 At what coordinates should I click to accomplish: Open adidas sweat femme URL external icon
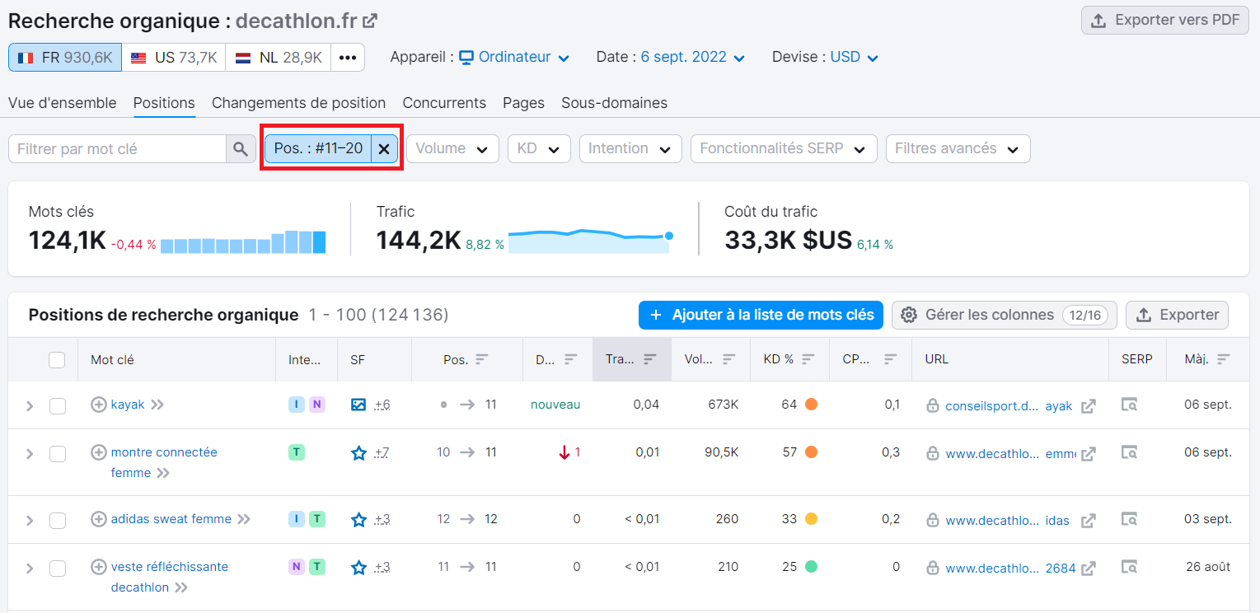(x=1089, y=520)
